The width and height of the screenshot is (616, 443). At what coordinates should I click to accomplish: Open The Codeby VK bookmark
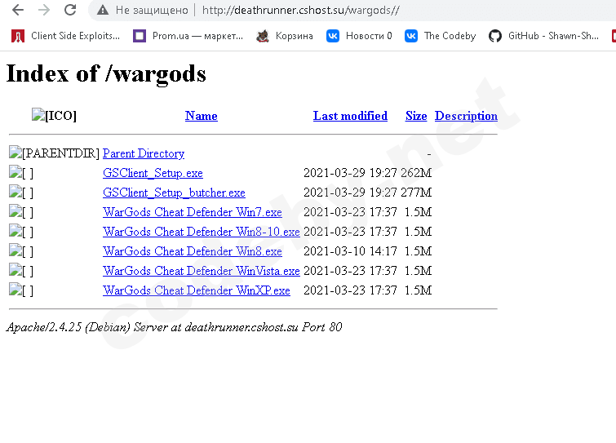(441, 36)
